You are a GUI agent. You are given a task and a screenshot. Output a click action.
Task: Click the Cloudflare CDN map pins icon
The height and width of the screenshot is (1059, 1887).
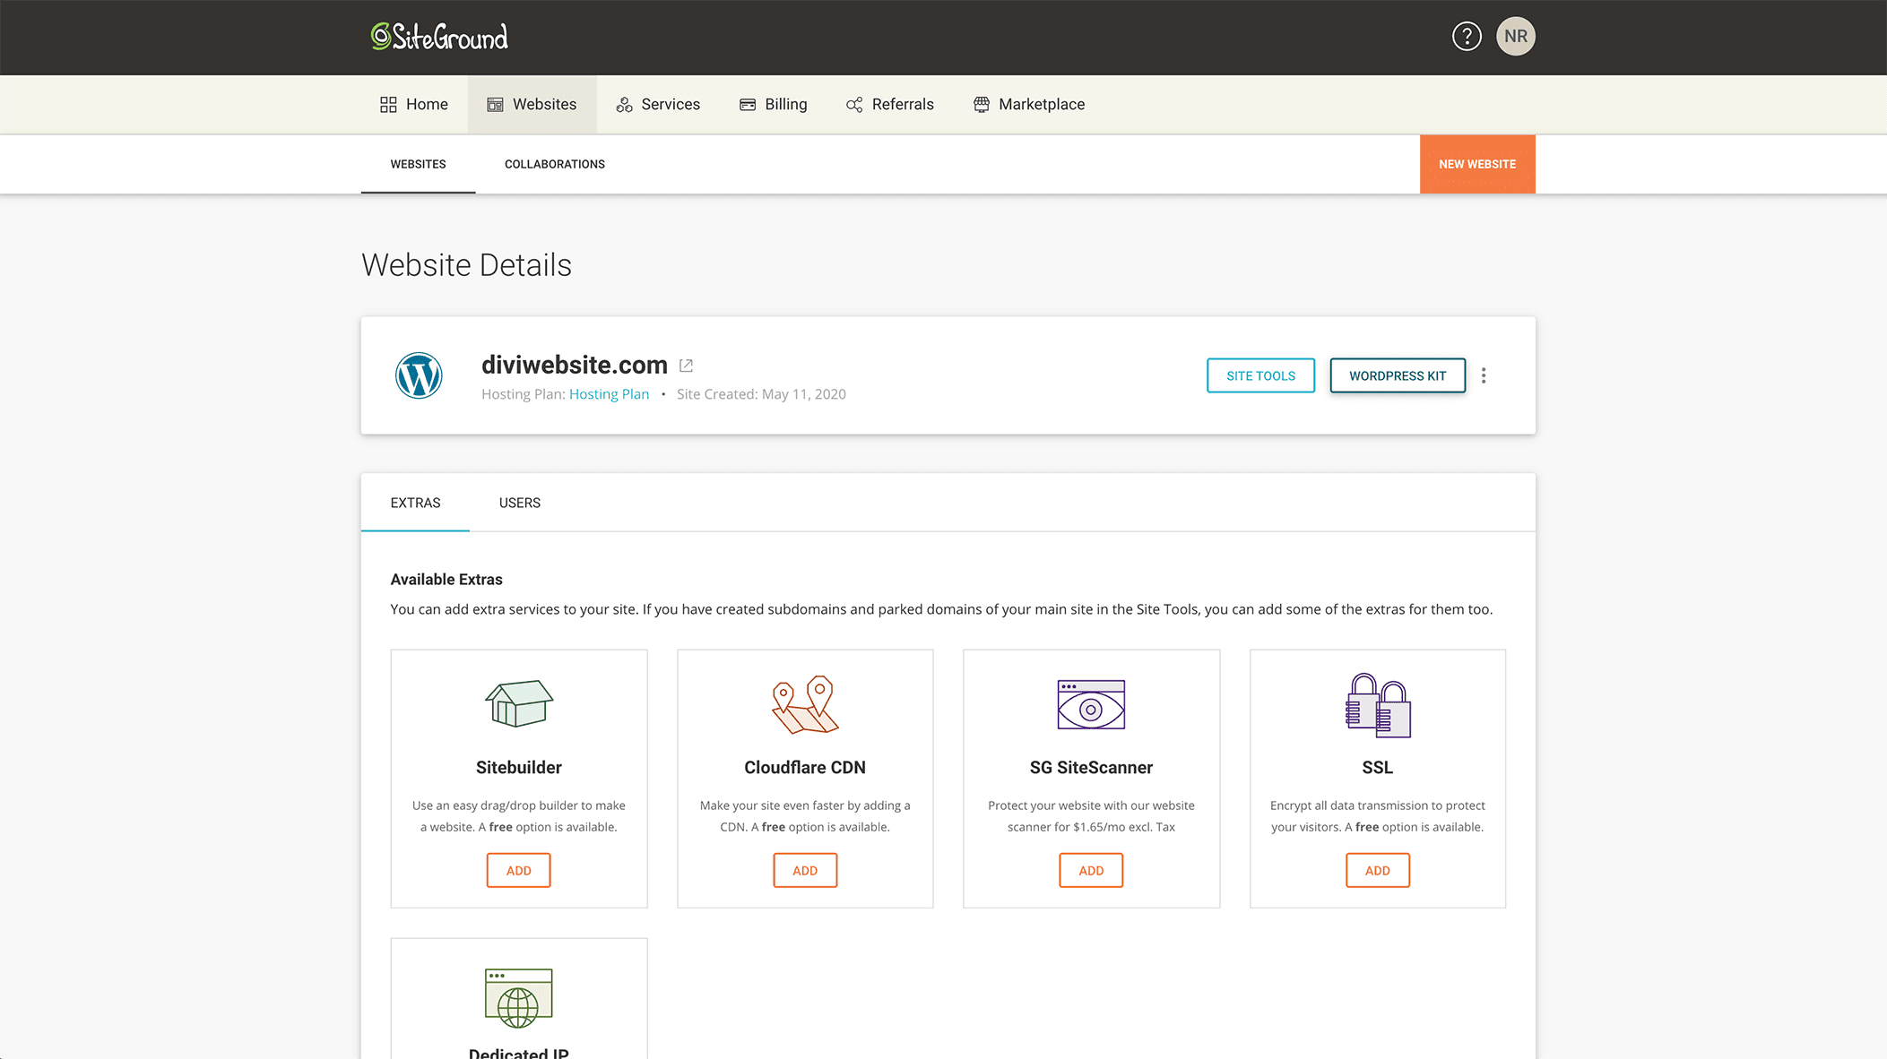click(804, 704)
